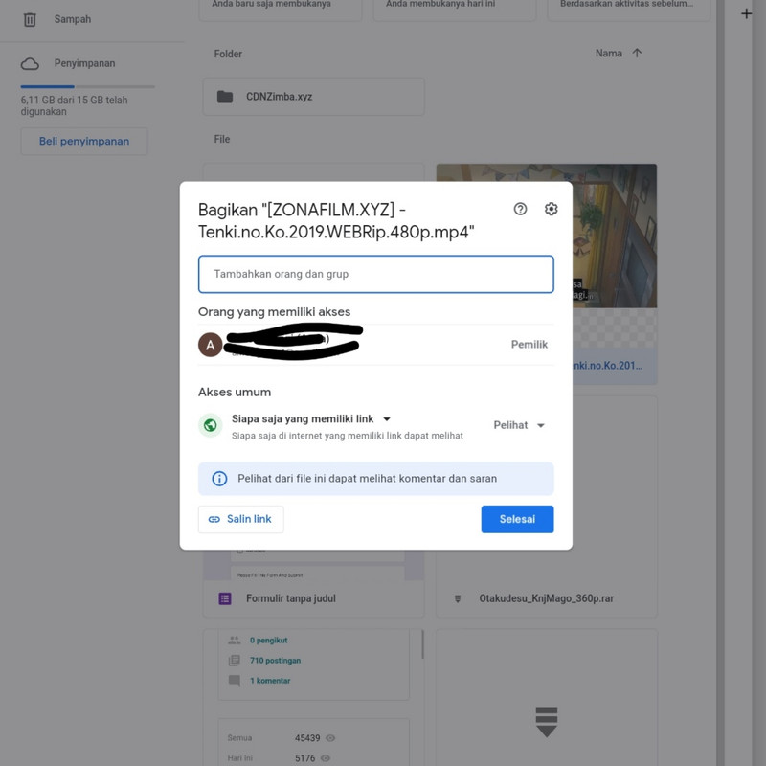
Task: Click the Sampah trash icon
Action: (x=30, y=19)
